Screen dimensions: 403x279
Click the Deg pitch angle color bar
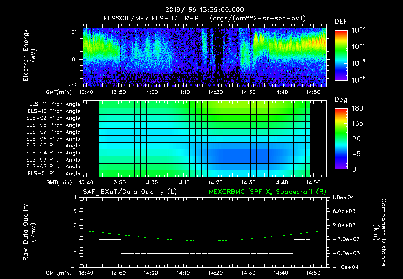click(341, 139)
